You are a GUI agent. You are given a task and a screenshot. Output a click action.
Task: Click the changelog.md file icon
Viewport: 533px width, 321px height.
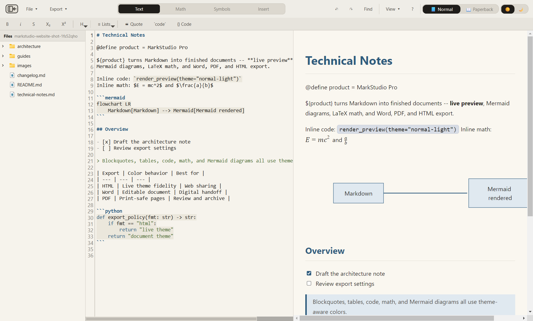(x=12, y=75)
